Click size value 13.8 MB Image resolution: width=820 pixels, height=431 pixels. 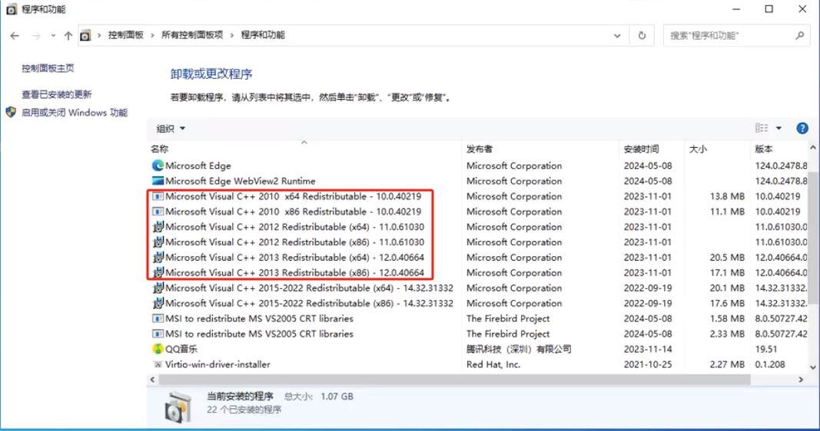point(727,196)
